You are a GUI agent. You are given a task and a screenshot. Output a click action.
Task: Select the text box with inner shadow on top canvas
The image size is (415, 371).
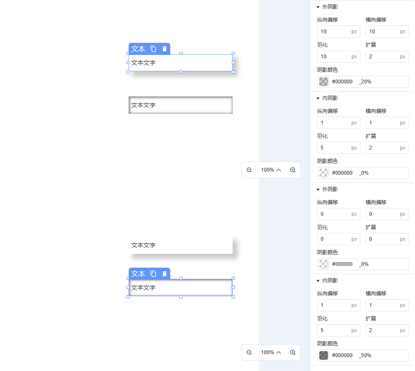point(181,105)
